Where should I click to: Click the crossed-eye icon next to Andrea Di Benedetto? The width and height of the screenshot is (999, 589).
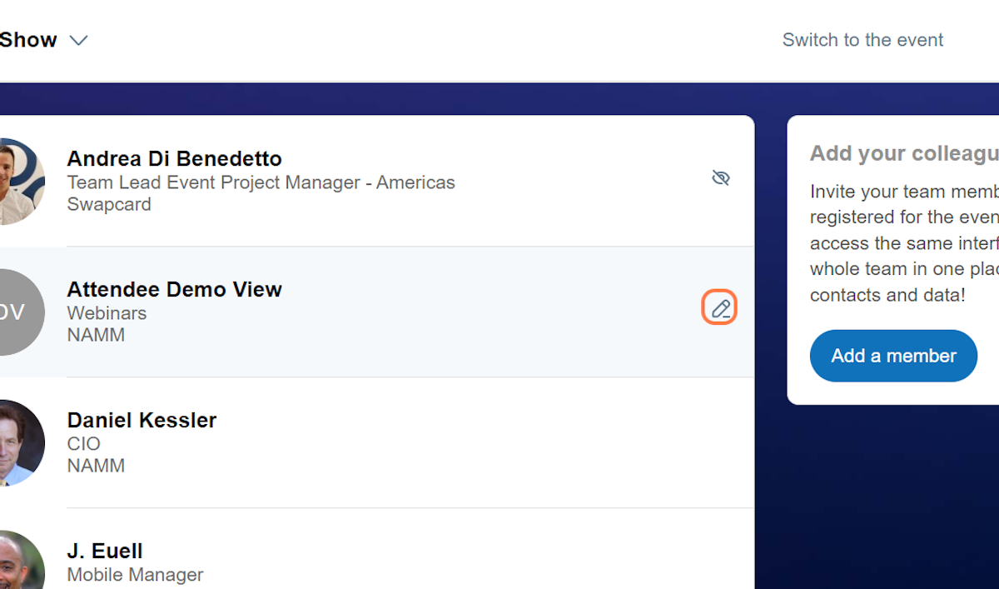click(721, 177)
